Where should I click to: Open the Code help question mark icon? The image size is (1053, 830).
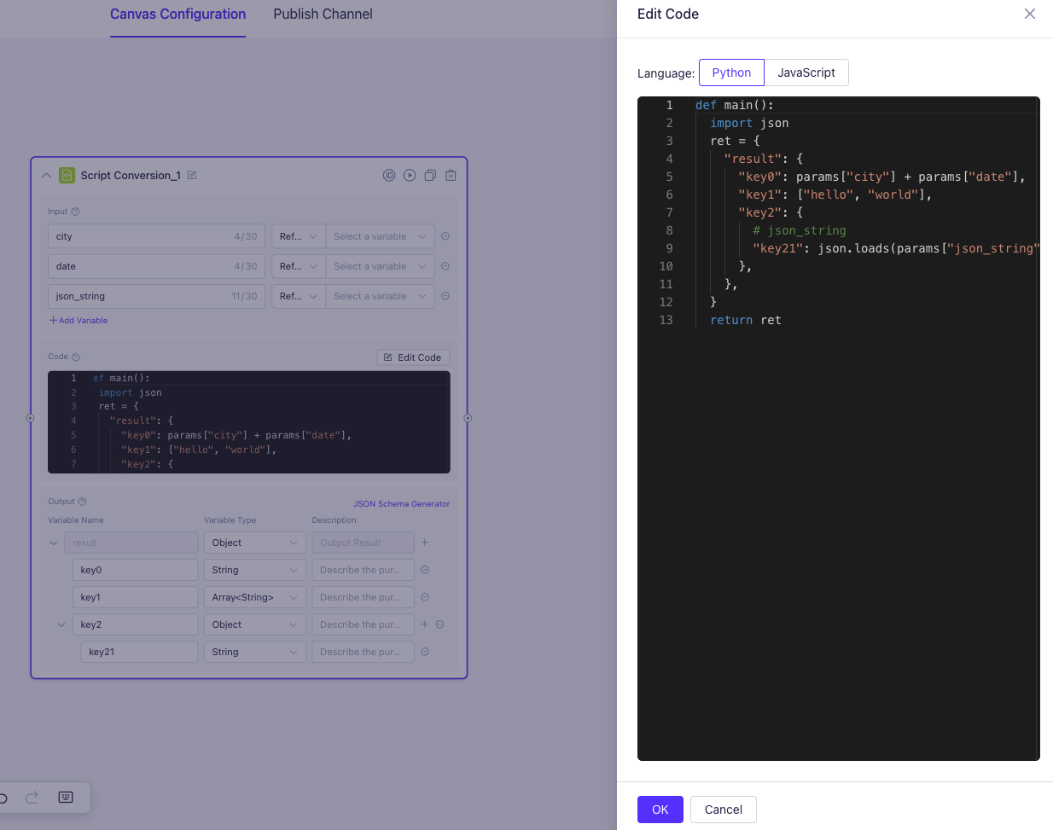[76, 357]
